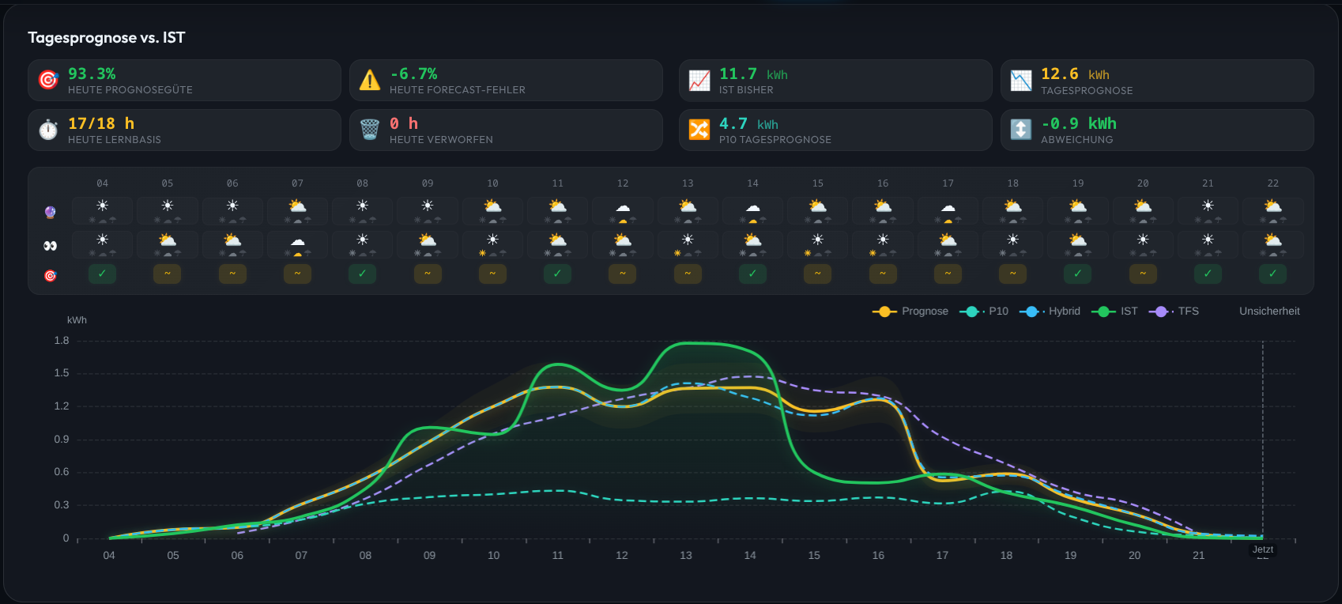Click the green checkmark badge for hour 11
Image resolution: width=1342 pixels, height=604 pixels.
coord(557,274)
